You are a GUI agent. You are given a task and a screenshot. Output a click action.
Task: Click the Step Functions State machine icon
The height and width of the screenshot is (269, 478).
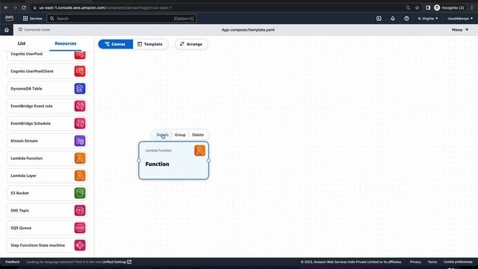[x=80, y=245]
